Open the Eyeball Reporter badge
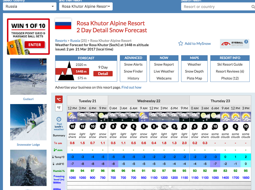Image resolution: width=255 pixels, height=190 pixels. (x=234, y=44)
